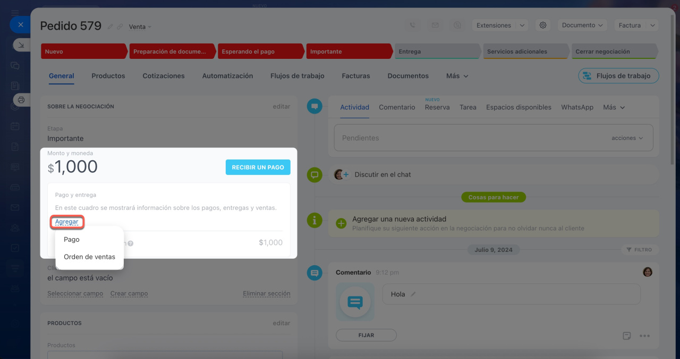Expand the Documento dropdown
This screenshot has height=359, width=680.
click(x=582, y=25)
